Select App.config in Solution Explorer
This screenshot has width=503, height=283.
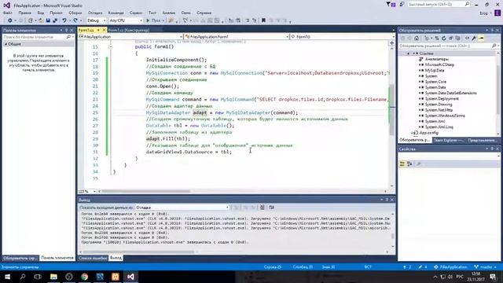click(428, 133)
